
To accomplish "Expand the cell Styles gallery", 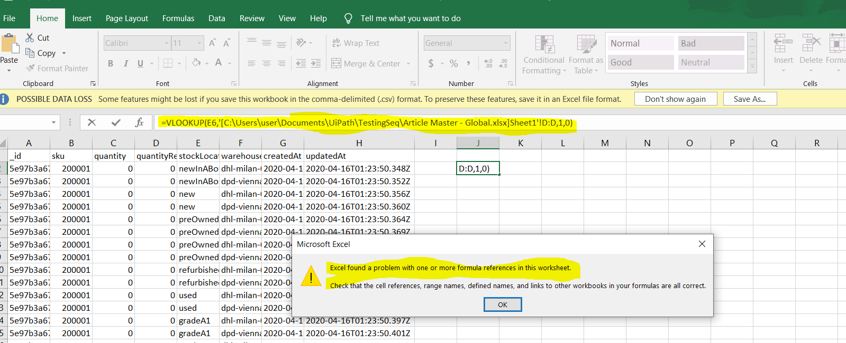I will point(752,66).
